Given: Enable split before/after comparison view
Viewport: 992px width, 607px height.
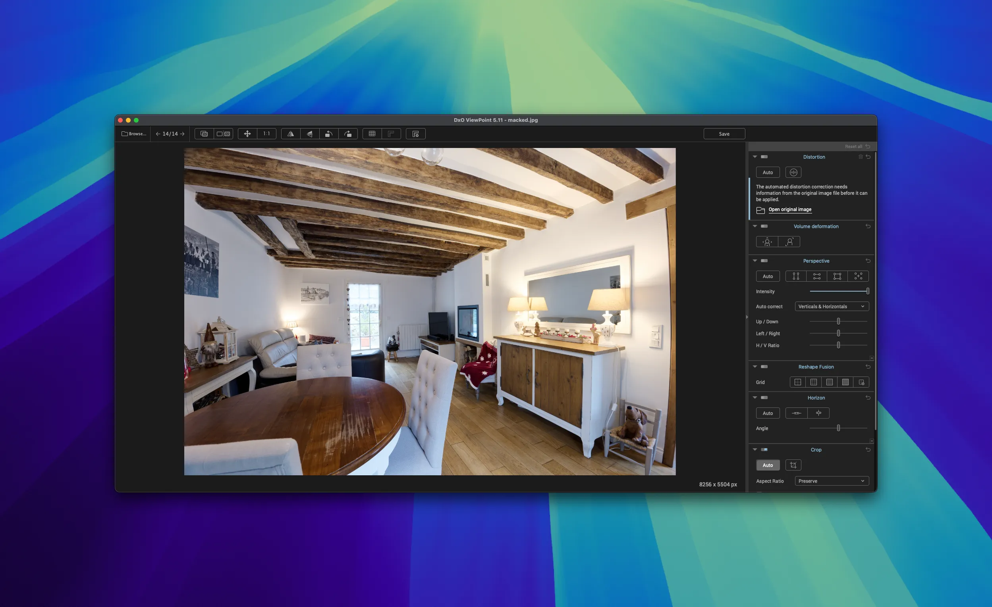Looking at the screenshot, I should point(224,134).
